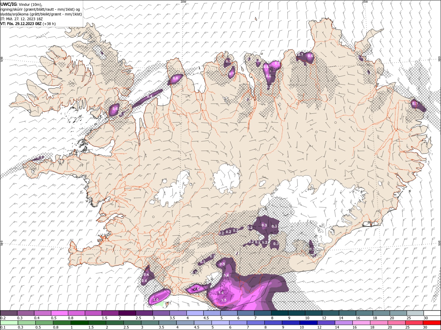The image size is (441, 330).
Task: Select deep blue swatch between 10 and 12, lower legend
Action: 308,323
